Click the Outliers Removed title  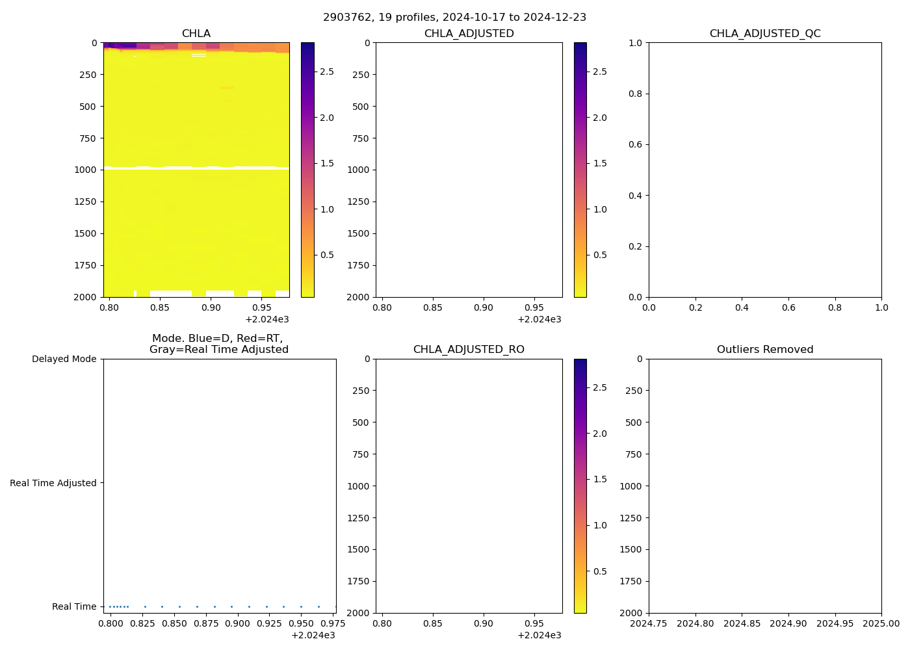(764, 350)
